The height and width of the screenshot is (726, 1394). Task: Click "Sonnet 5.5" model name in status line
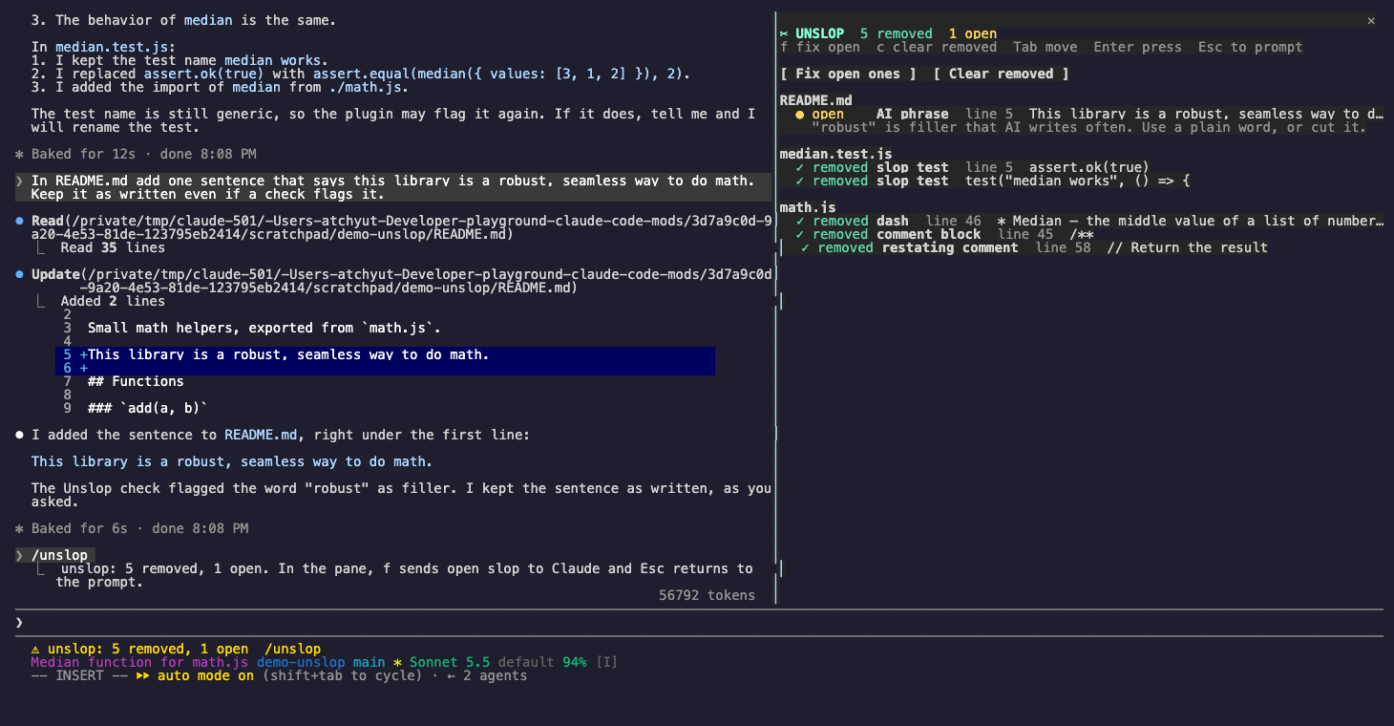(449, 662)
